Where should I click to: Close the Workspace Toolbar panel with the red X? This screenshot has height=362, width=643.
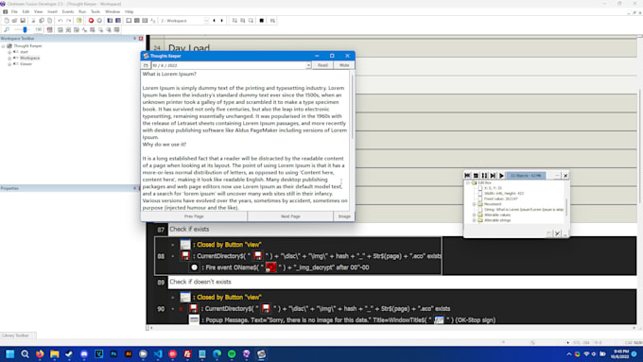(141, 39)
